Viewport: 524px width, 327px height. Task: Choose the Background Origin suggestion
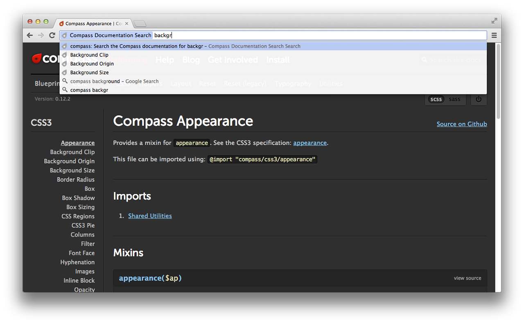click(x=273, y=64)
